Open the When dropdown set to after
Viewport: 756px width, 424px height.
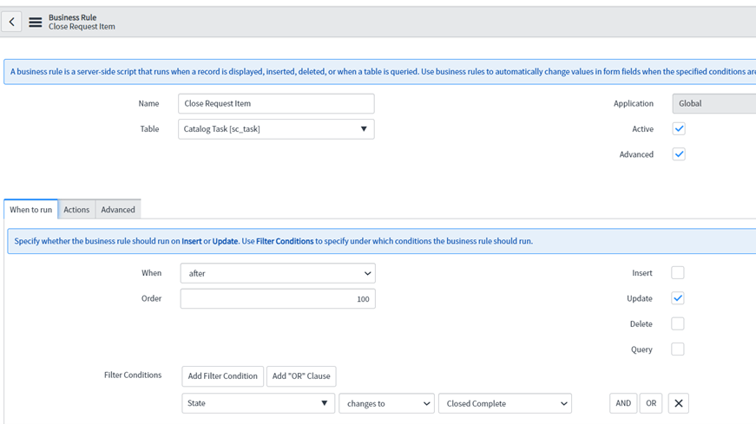(x=278, y=273)
